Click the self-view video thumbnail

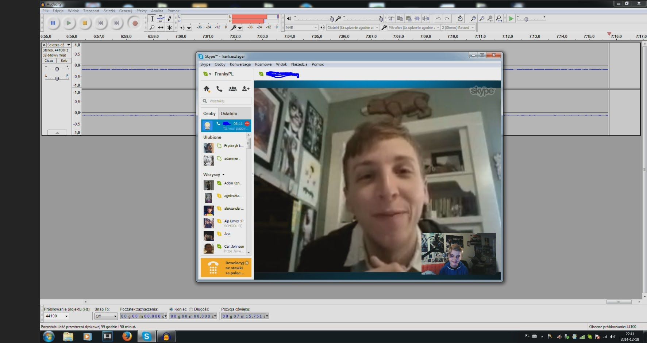pyautogui.click(x=458, y=254)
